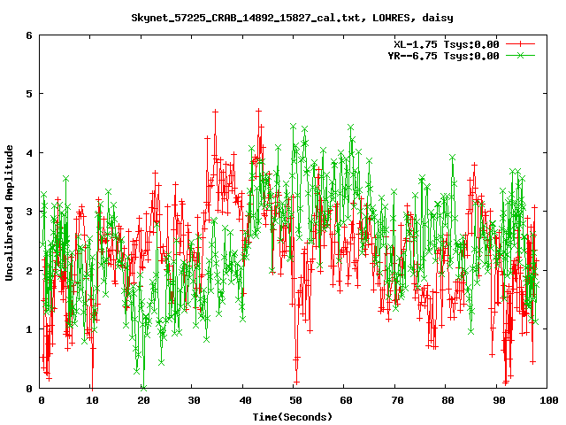Image resolution: width=566 pixels, height=425 pixels.
Task: Click the x-axis tick label 40
Action: [x=245, y=400]
